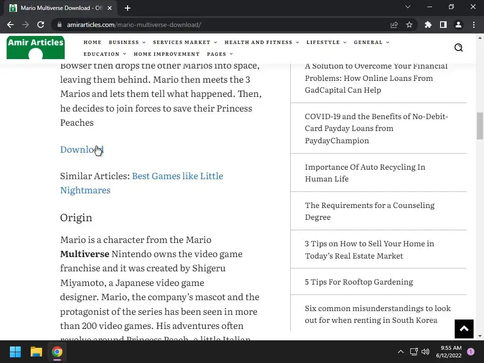Open the Education menu
This screenshot has height=363, width=484.
click(x=101, y=54)
